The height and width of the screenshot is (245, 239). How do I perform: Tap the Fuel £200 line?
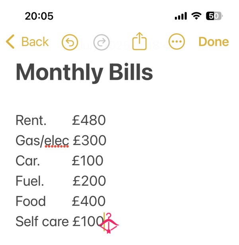pyautogui.click(x=61, y=181)
